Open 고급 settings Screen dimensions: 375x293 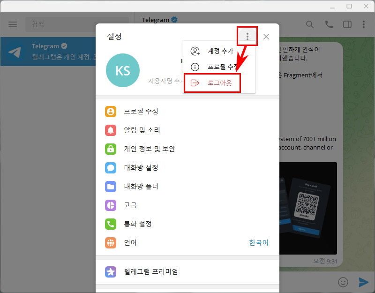click(x=187, y=205)
